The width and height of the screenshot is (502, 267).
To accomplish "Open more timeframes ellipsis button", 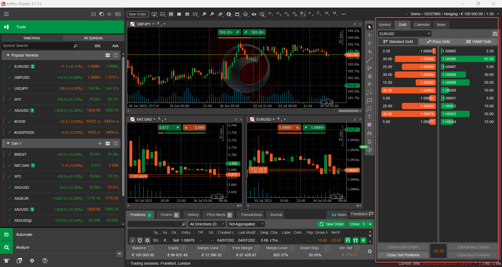I will tap(344, 14).
